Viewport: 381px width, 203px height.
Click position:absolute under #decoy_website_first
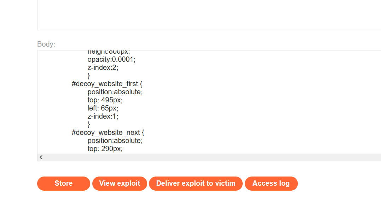(115, 92)
